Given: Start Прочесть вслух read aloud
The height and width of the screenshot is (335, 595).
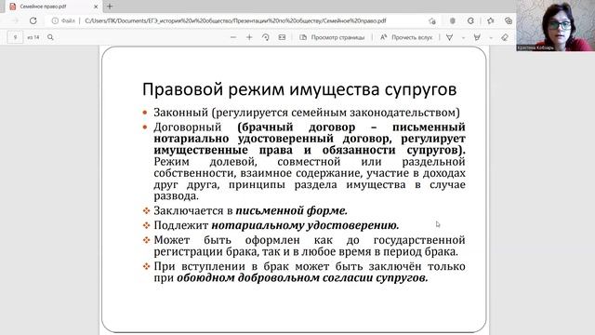Looking at the screenshot, I should click(x=406, y=37).
